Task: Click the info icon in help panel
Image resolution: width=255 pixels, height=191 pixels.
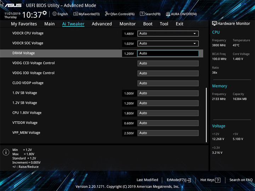Action: click(x=6, y=152)
